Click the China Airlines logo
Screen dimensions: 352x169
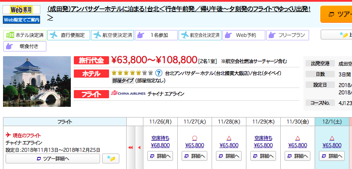[x=128, y=93]
